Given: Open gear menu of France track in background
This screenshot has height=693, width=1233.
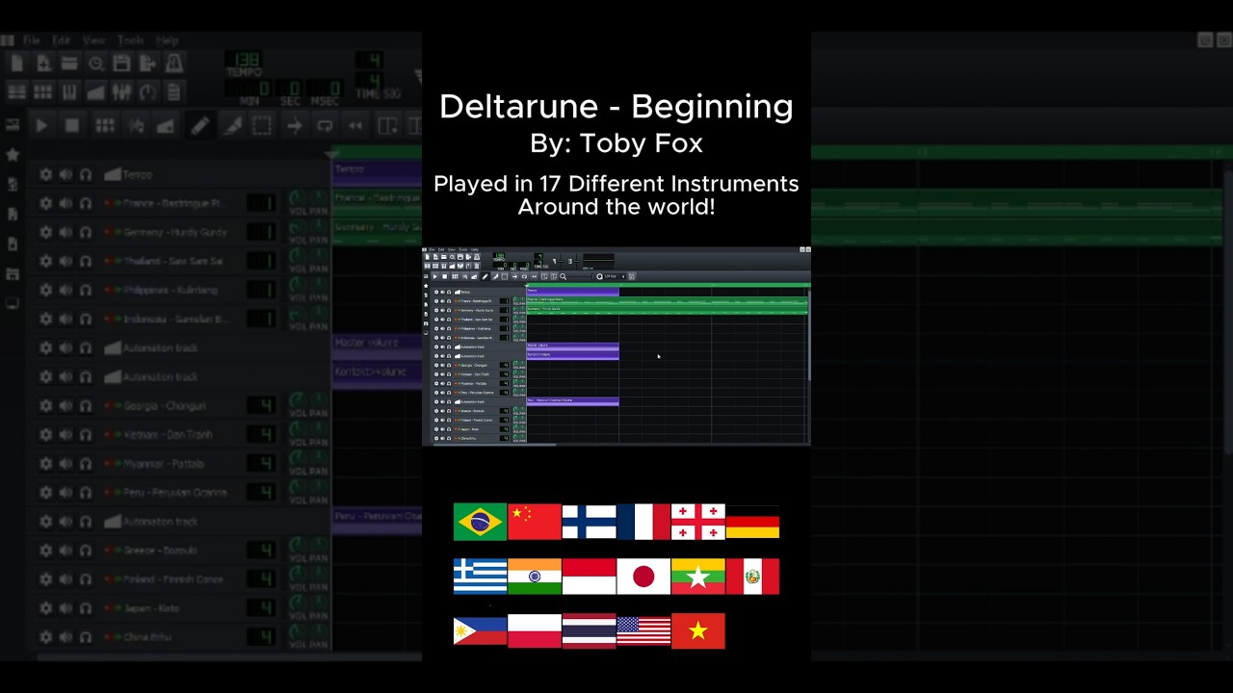Looking at the screenshot, I should point(45,203).
